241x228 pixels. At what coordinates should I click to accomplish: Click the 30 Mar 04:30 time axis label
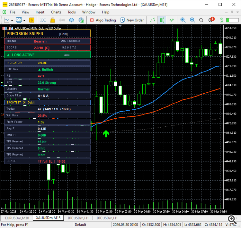coord(142,211)
